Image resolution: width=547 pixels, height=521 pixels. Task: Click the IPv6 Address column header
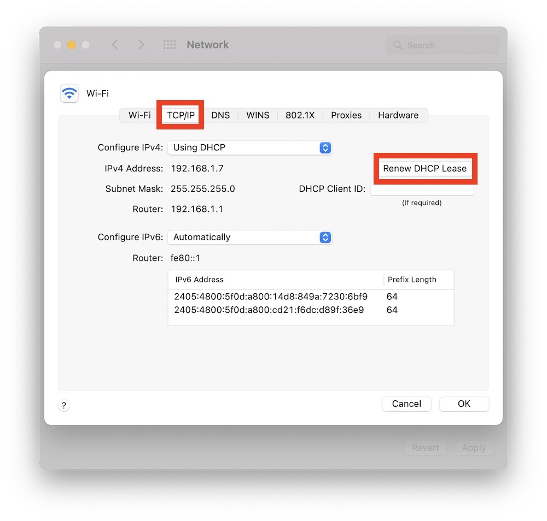[x=276, y=280]
